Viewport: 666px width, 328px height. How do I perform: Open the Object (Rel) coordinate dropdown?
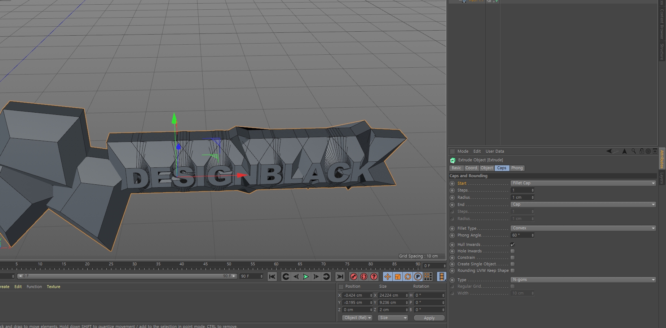point(357,318)
